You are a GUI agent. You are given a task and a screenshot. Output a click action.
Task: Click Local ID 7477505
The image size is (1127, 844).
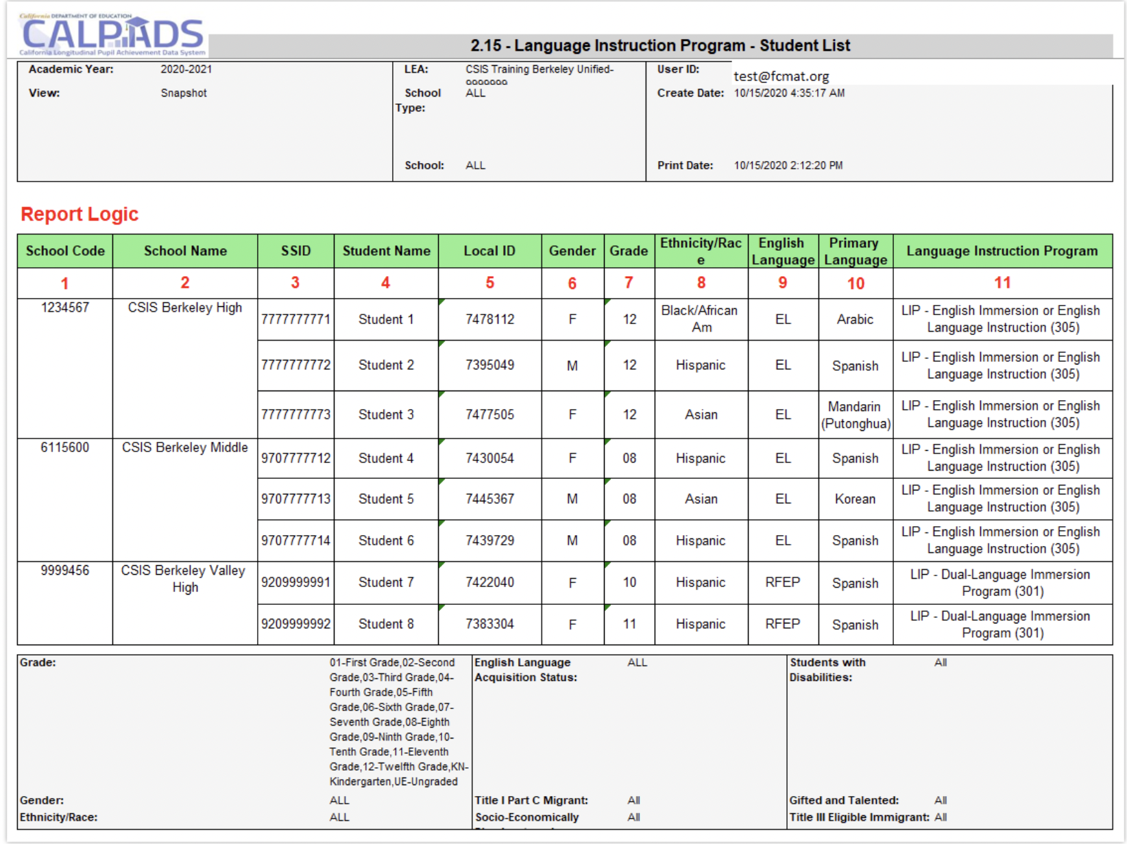point(489,414)
